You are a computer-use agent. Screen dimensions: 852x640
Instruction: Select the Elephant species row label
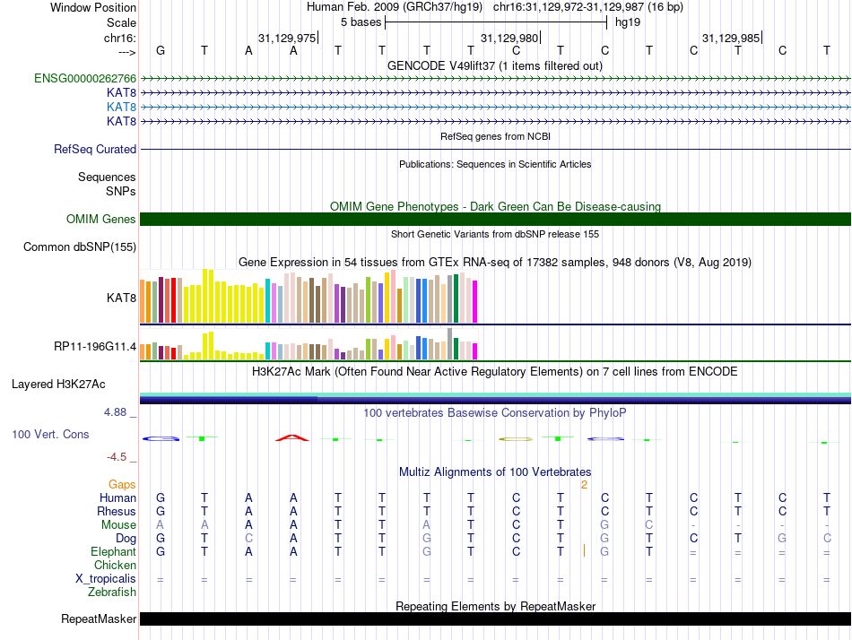113,552
